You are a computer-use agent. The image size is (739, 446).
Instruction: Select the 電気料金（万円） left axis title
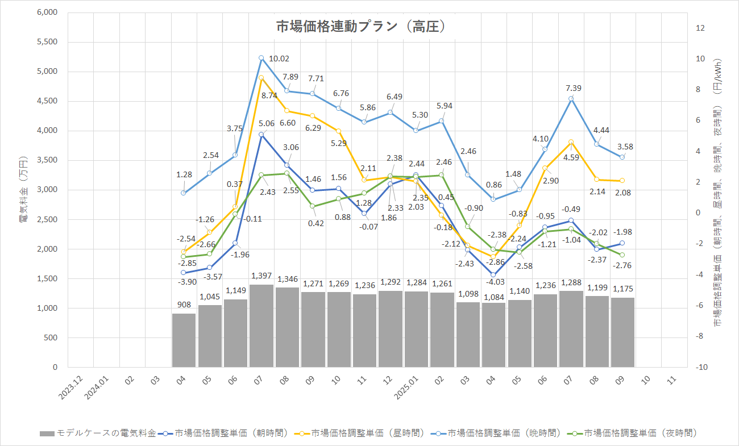[23, 189]
